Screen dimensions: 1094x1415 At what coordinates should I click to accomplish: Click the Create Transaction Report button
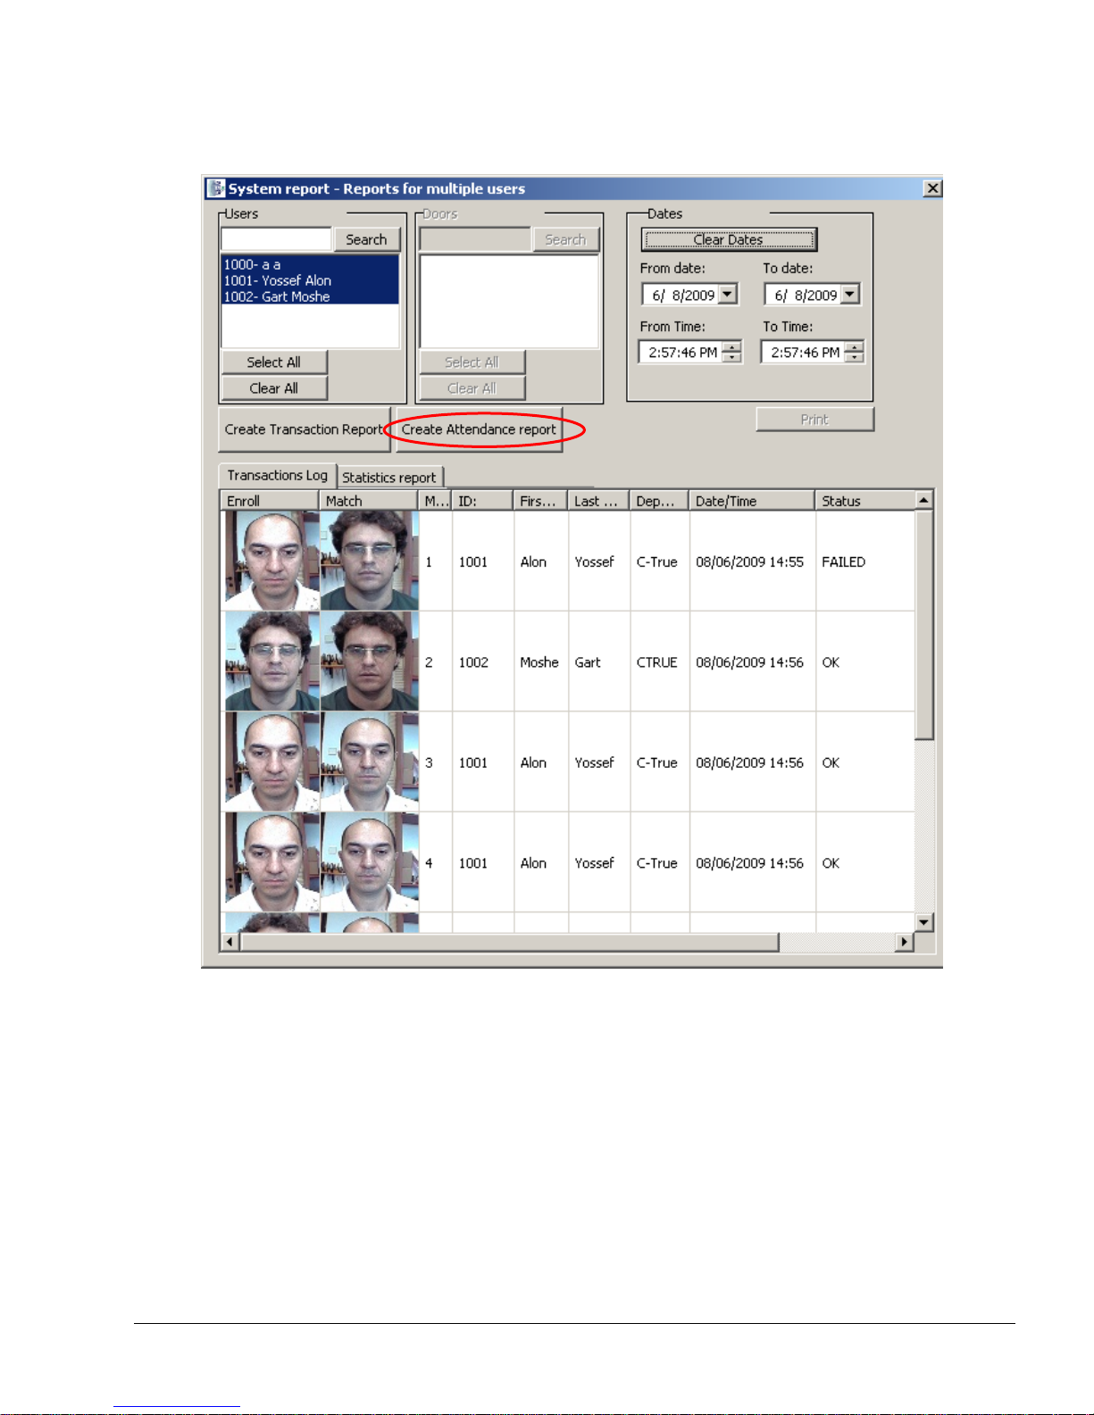(x=304, y=429)
